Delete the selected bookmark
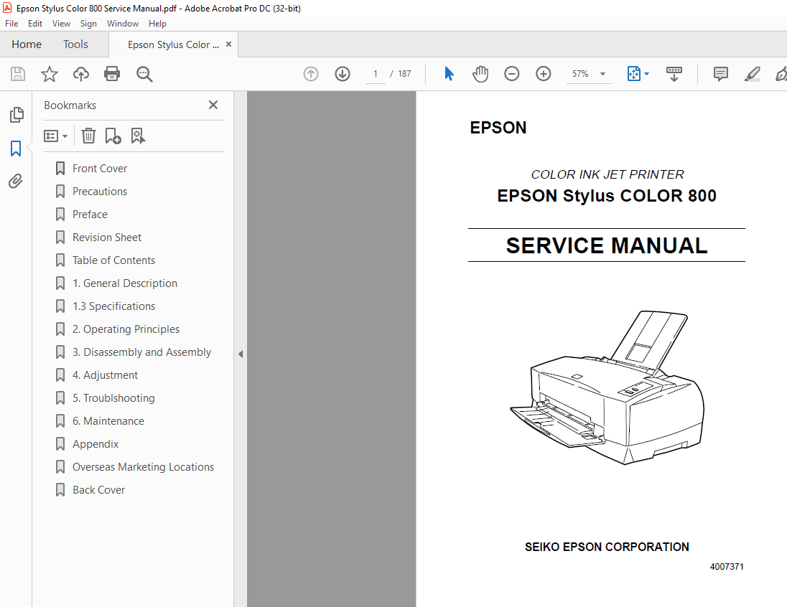 pyautogui.click(x=88, y=136)
